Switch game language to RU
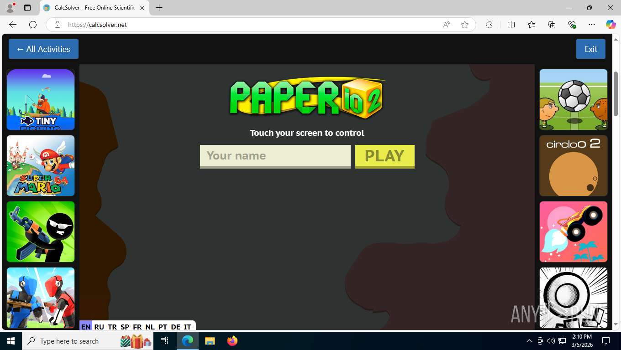Image resolution: width=621 pixels, height=350 pixels. coord(99,327)
